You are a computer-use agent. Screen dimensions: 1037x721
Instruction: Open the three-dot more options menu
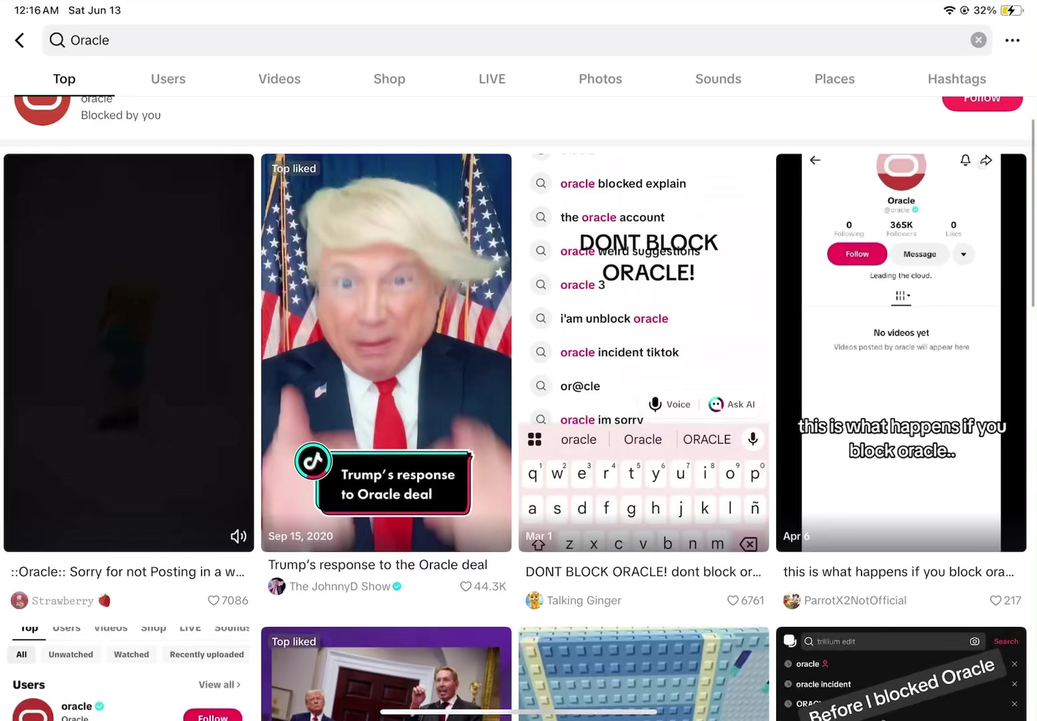coord(1012,41)
